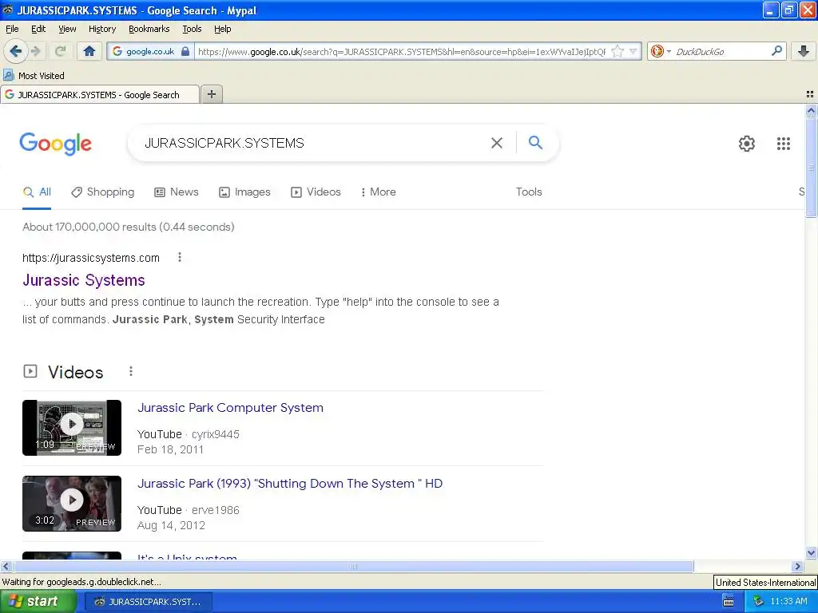Switch to Shopping results tab

point(103,192)
